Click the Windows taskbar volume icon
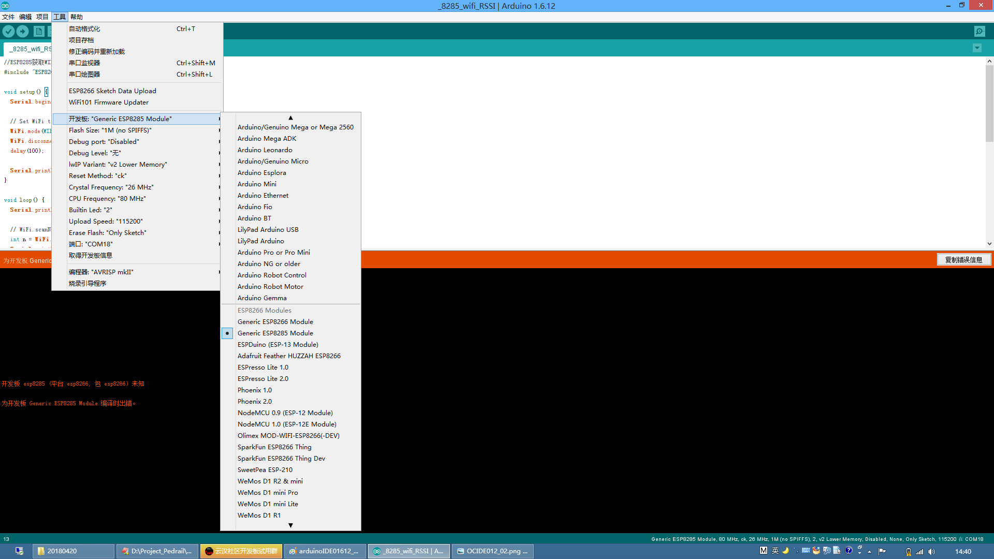Screen dimensions: 994x559 [931, 551]
